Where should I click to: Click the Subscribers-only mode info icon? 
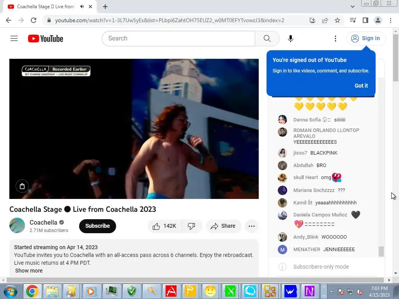click(282, 267)
